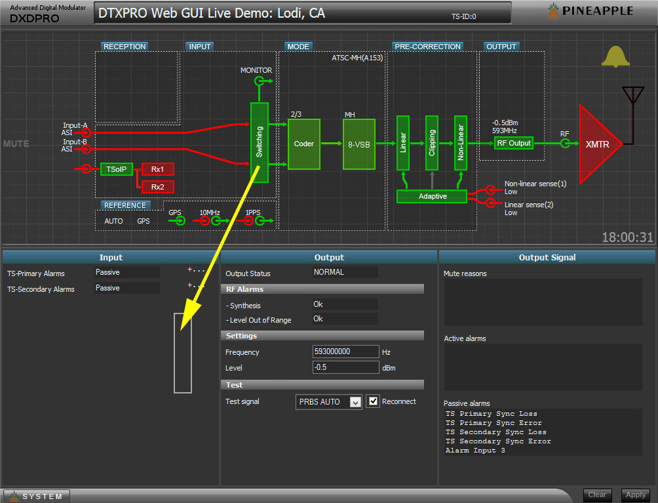Click the RF output connector circle
The width and height of the screenshot is (658, 503).
click(x=565, y=143)
